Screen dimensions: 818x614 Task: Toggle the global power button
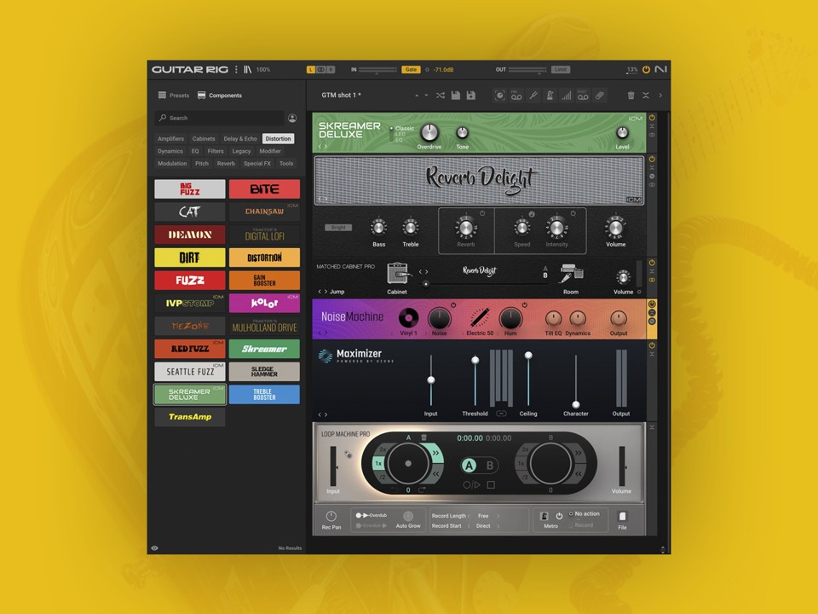click(646, 69)
